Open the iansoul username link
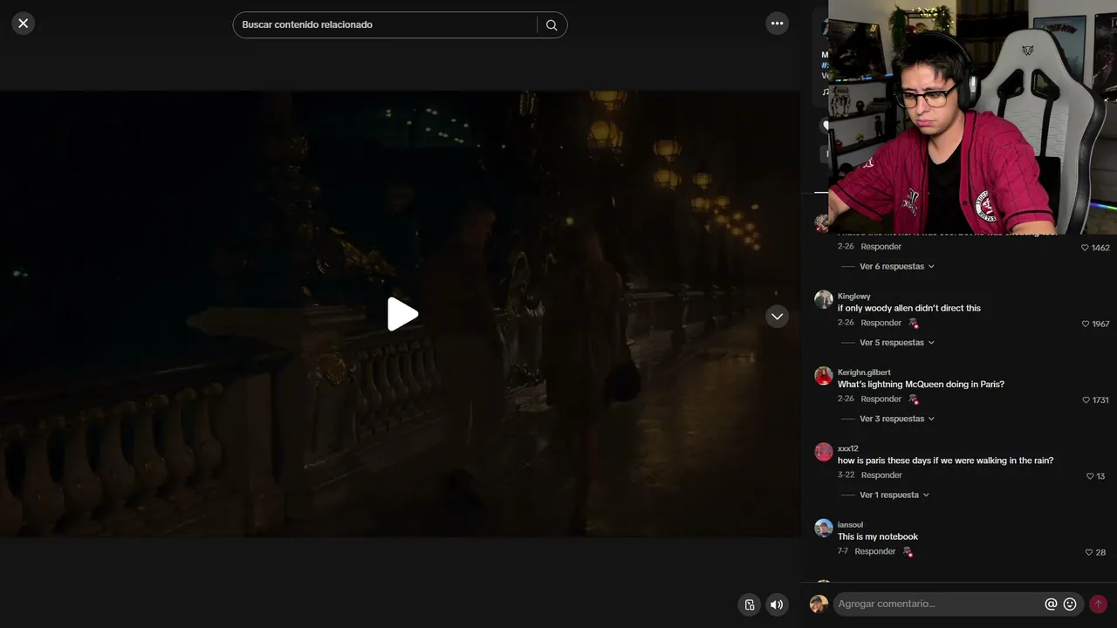This screenshot has width=1117, height=628. [850, 524]
